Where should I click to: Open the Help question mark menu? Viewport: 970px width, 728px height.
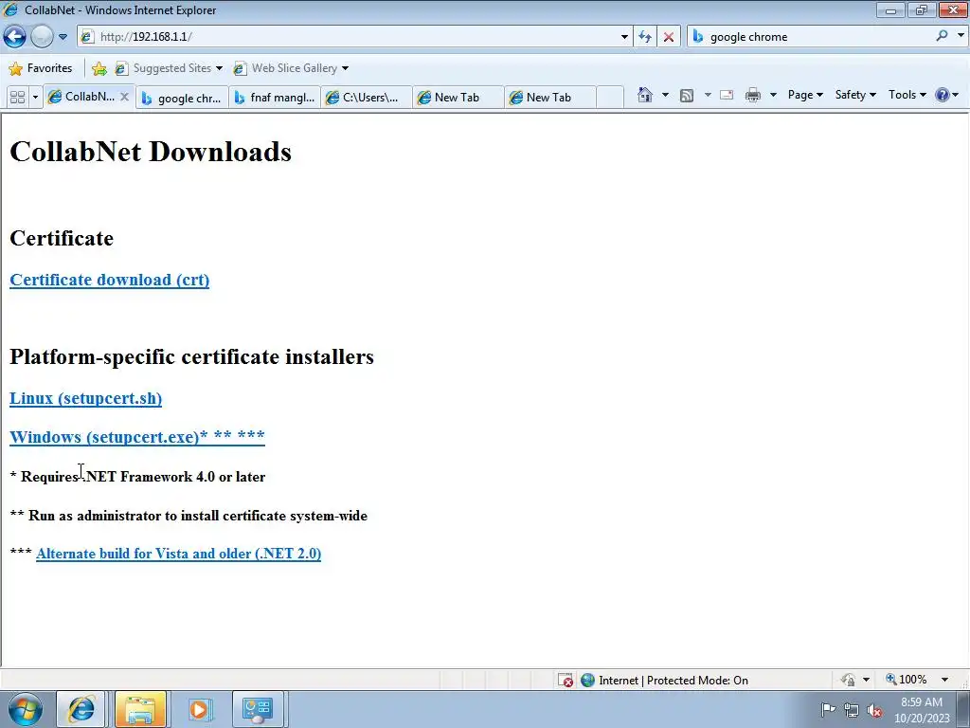(946, 95)
